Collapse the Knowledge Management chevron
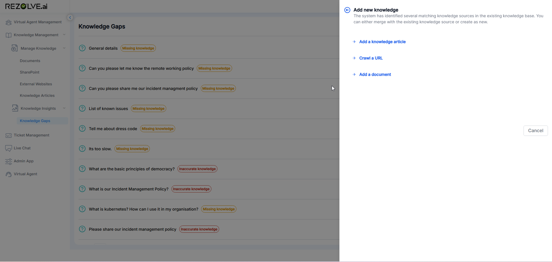 click(64, 35)
